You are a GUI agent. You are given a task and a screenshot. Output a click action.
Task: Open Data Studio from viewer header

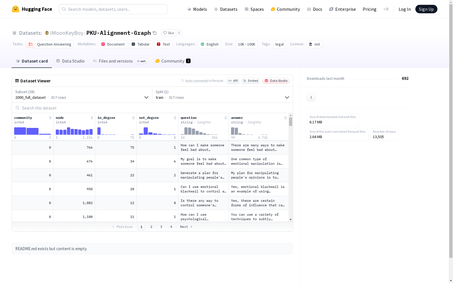[x=276, y=81]
